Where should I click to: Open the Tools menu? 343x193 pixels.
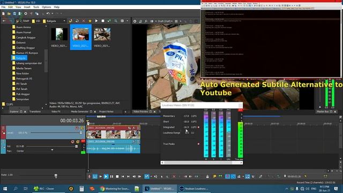click(x=36, y=7)
